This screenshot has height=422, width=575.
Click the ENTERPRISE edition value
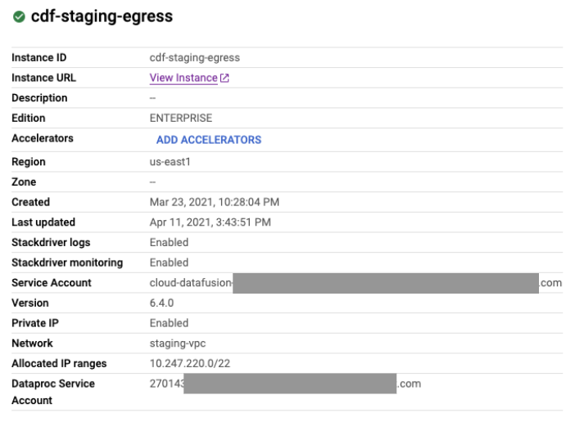(x=180, y=119)
